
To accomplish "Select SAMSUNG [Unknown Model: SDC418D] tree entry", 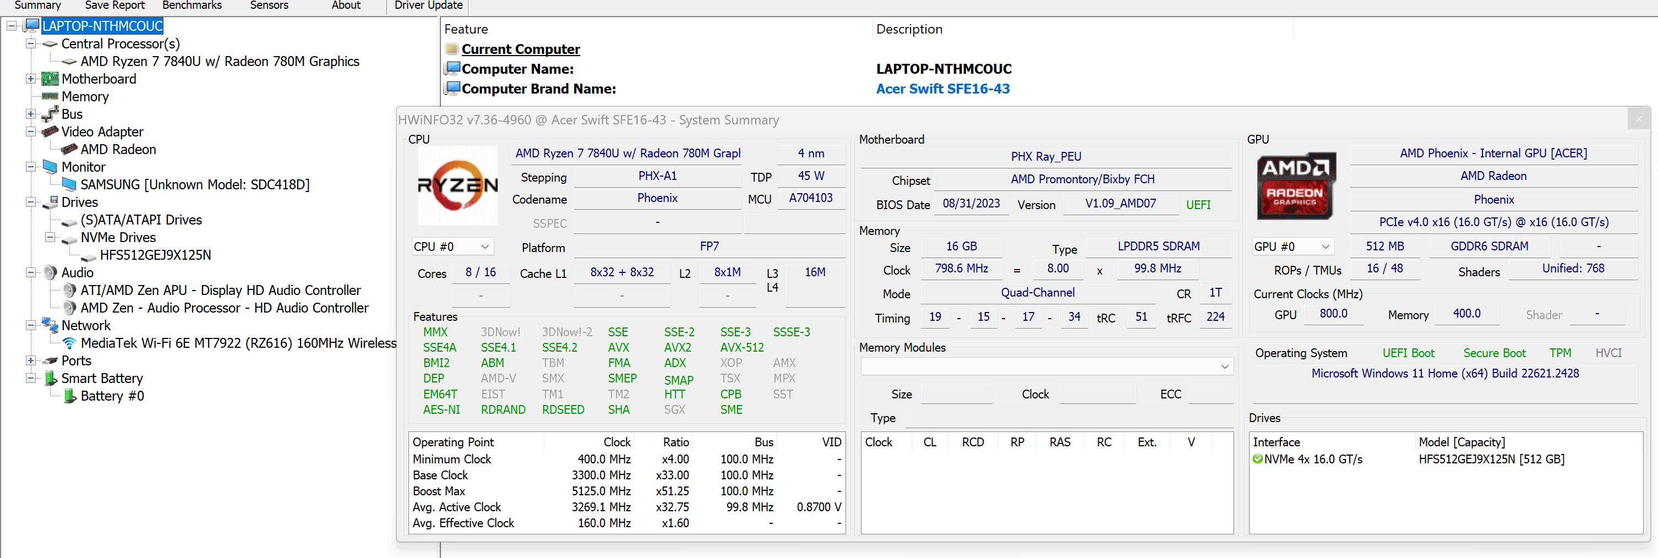I will [194, 185].
